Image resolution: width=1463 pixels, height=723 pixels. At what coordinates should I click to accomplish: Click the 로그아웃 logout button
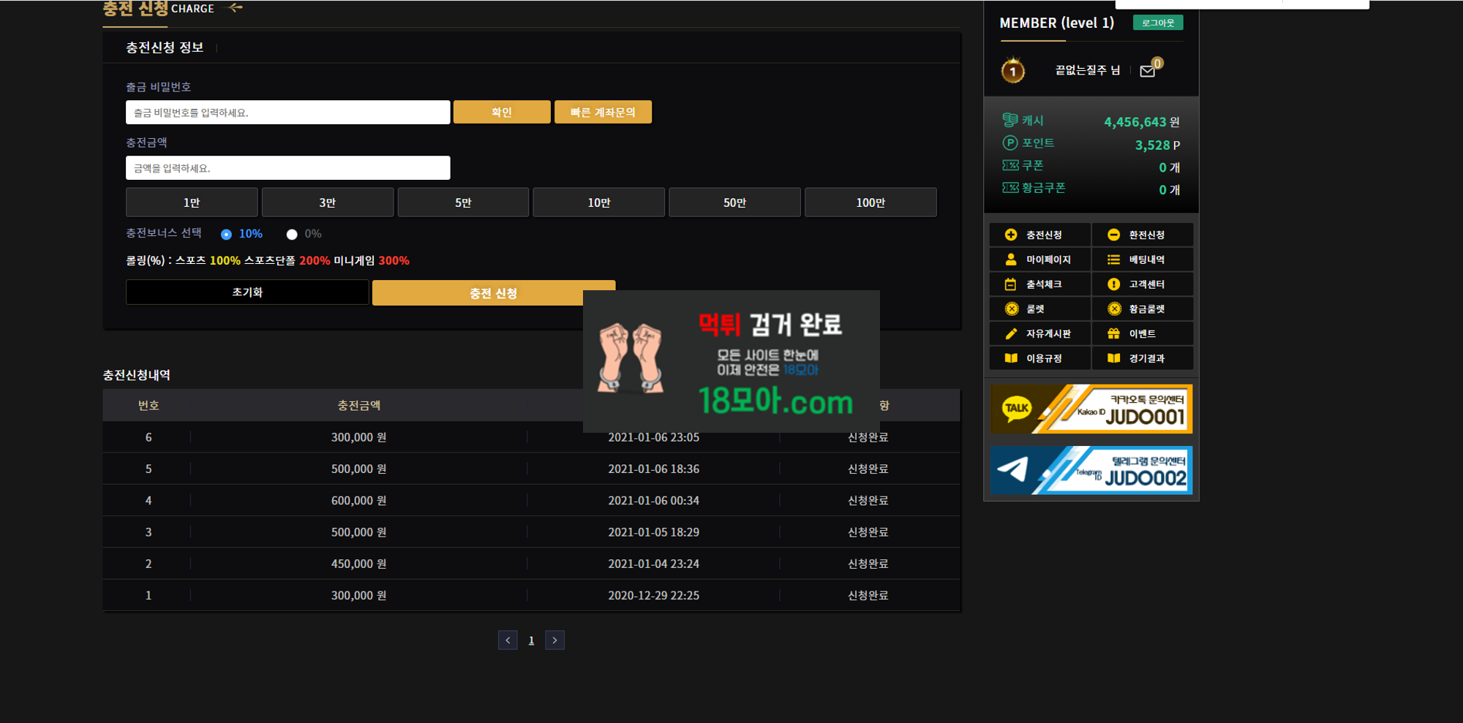[x=1157, y=23]
